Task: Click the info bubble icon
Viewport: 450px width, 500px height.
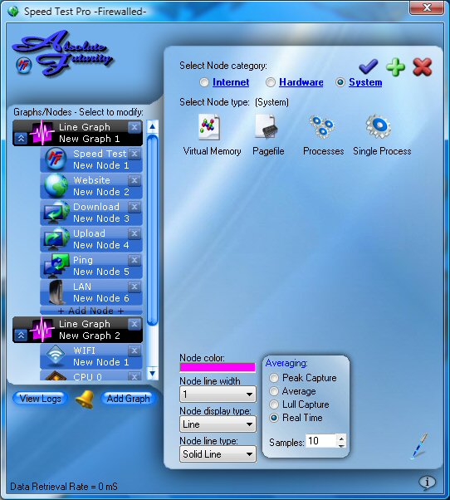Action: tap(427, 482)
